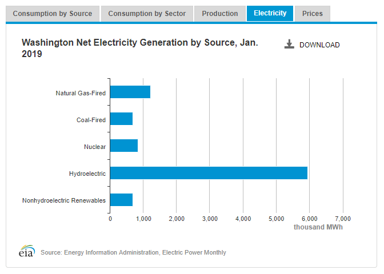Open the Prices tab
The image size is (384, 274).
click(x=313, y=14)
